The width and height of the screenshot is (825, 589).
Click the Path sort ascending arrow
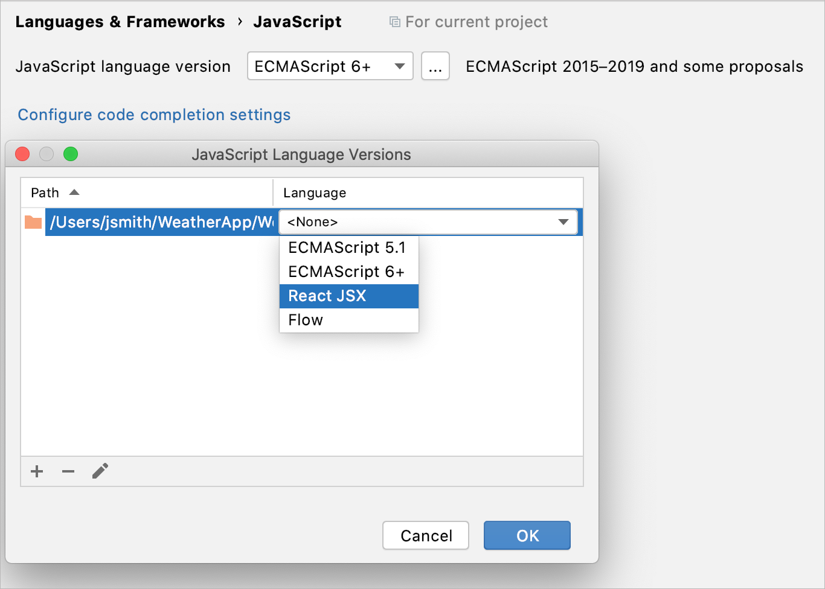(x=74, y=193)
